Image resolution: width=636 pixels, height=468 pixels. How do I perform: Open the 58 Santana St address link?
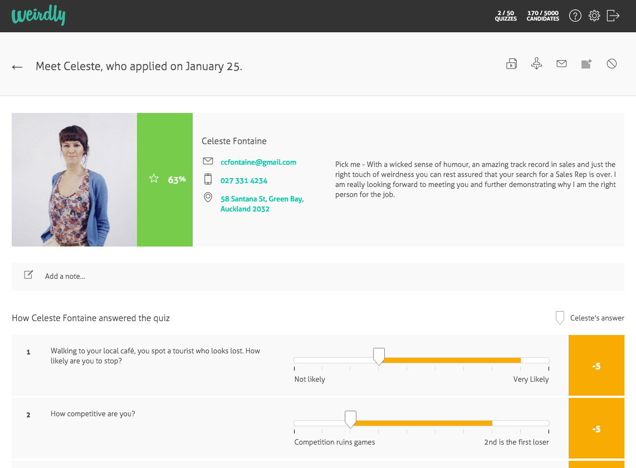(262, 204)
